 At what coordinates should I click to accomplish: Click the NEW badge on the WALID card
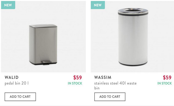tap(8, 5)
